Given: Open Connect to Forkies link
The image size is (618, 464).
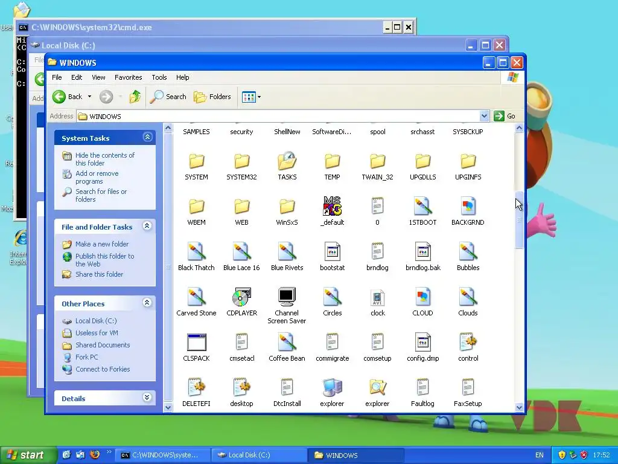Looking at the screenshot, I should 103,369.
